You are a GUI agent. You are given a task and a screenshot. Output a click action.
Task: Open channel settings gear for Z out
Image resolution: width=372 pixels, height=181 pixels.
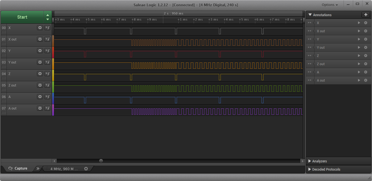(40, 85)
